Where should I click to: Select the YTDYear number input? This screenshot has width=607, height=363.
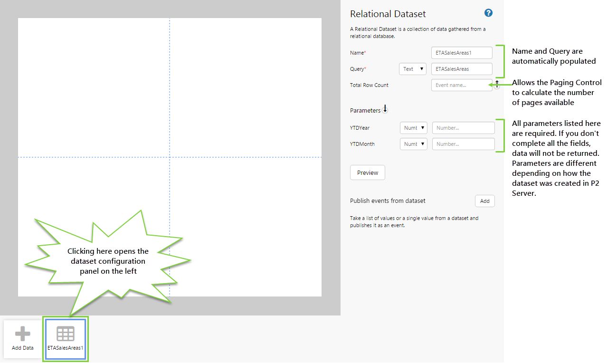coord(463,128)
